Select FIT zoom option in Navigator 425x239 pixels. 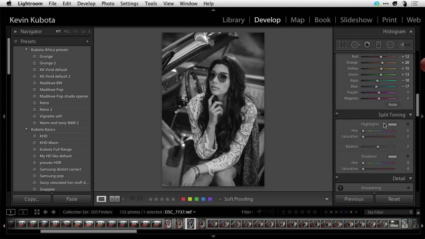click(x=58, y=31)
